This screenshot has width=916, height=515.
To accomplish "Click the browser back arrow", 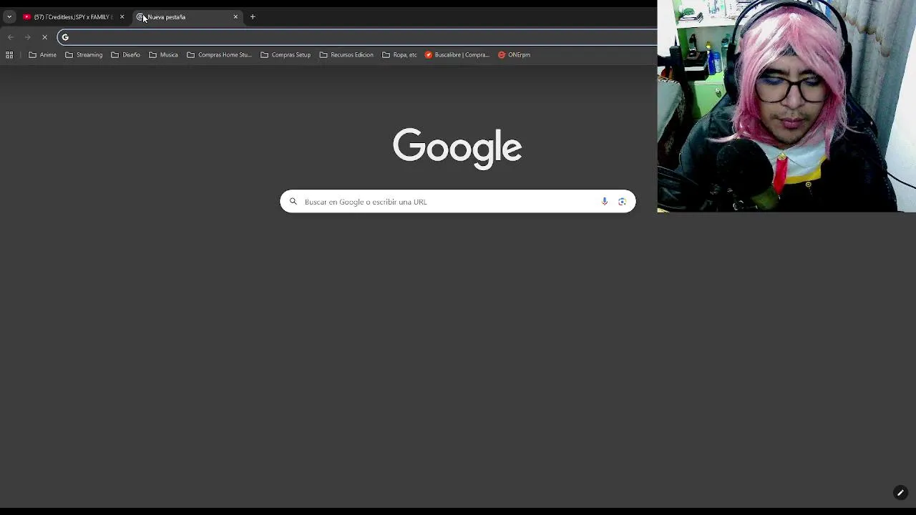I will click(11, 37).
